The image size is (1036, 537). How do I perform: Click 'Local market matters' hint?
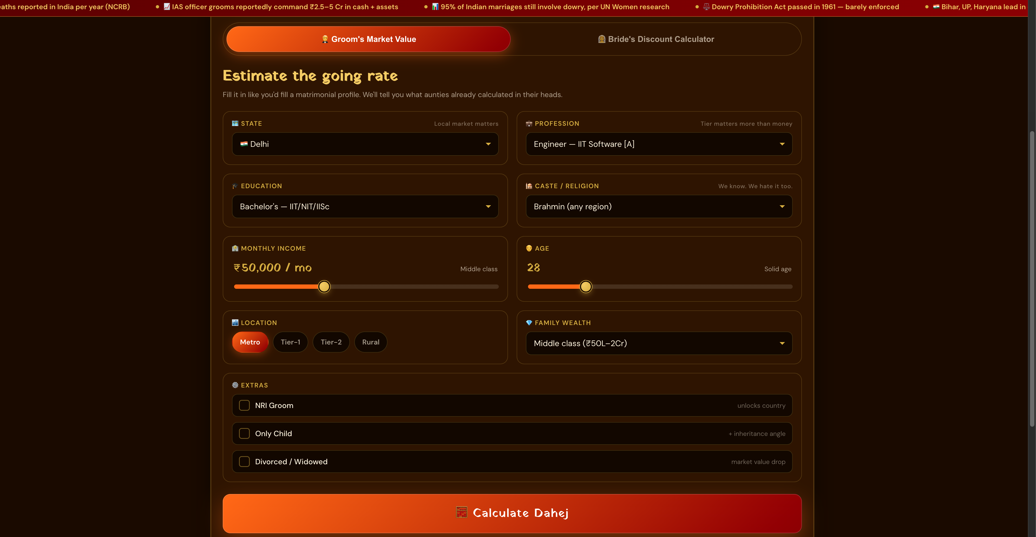466,124
